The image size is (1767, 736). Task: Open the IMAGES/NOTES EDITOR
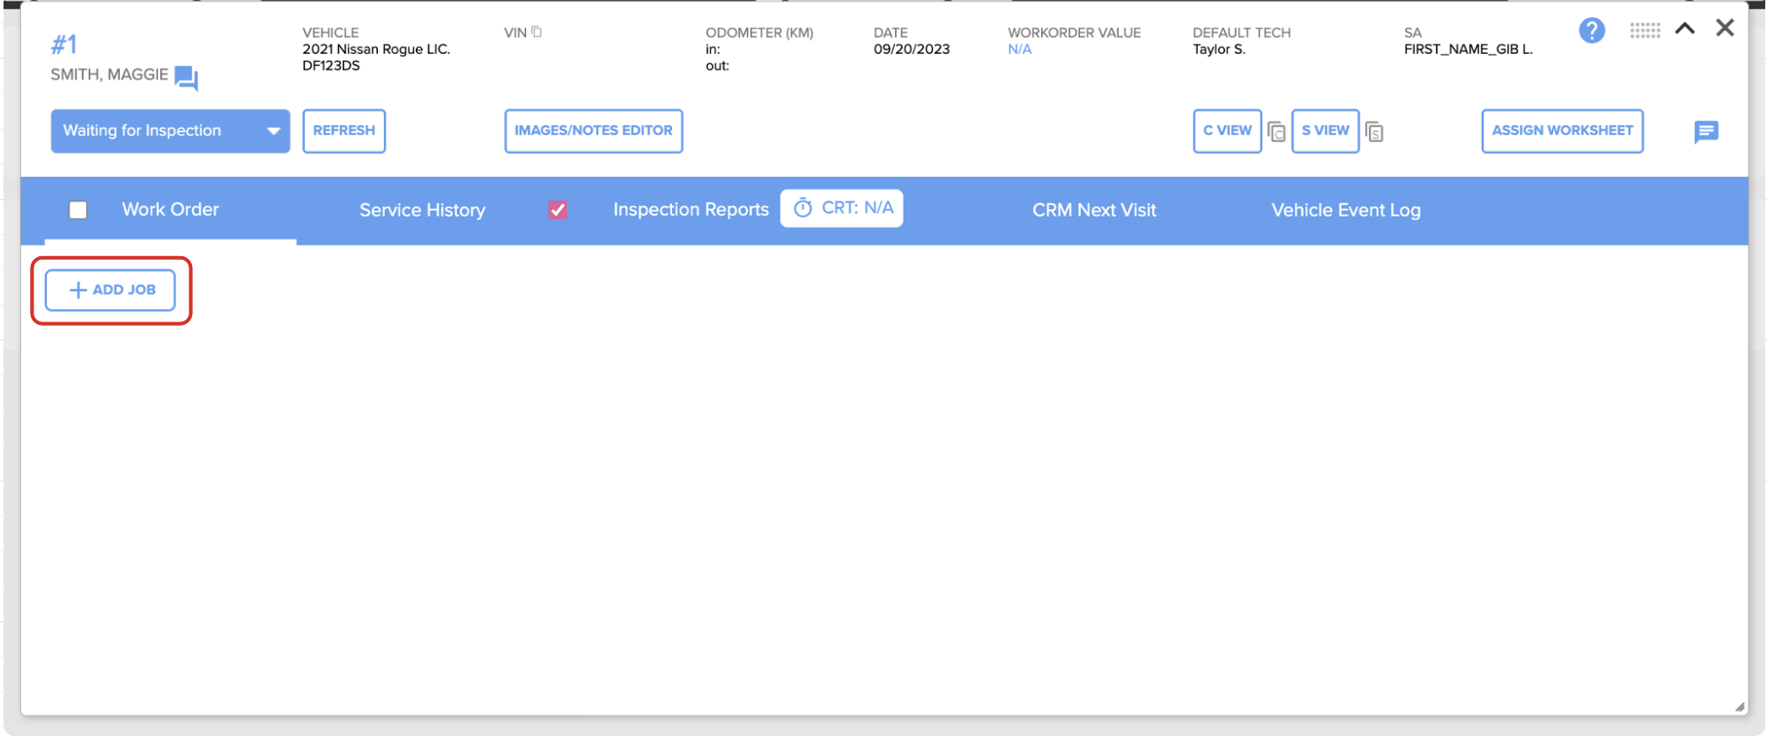tap(594, 131)
